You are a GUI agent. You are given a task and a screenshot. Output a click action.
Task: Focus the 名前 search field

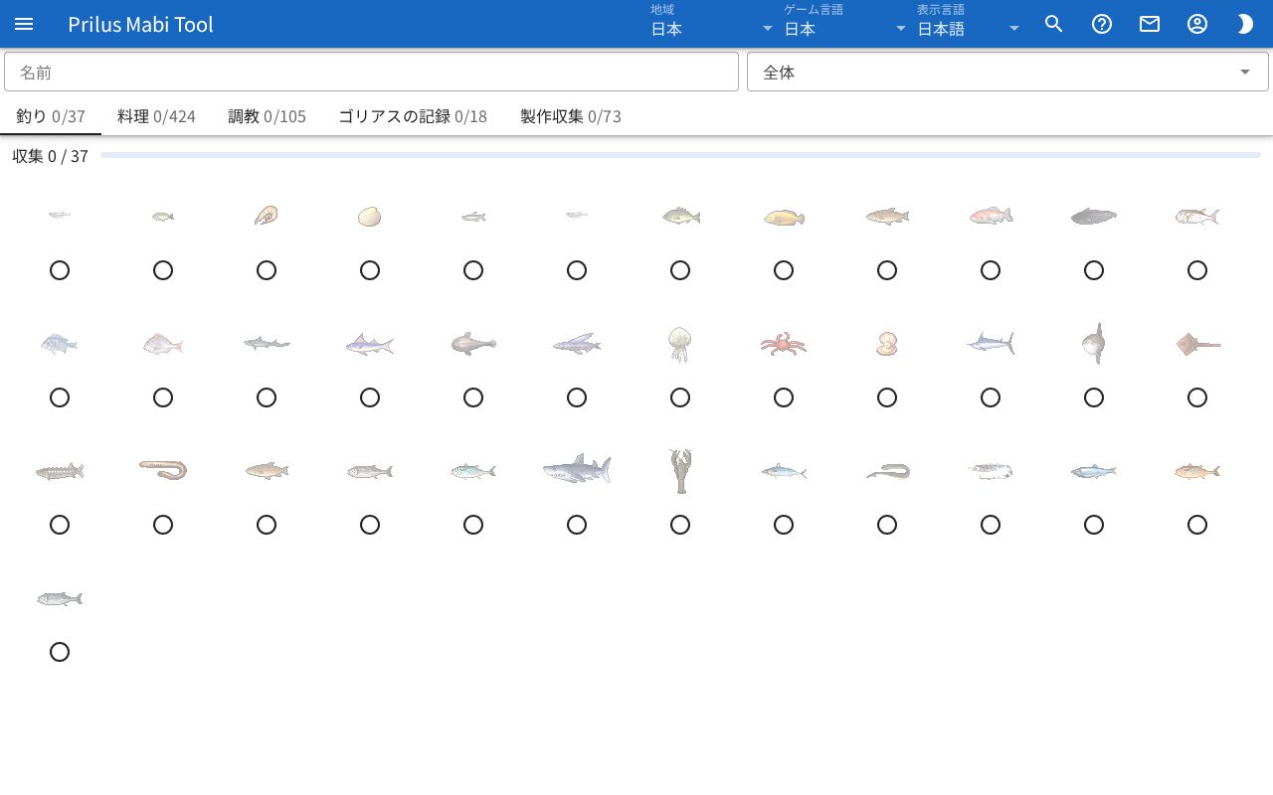371,72
